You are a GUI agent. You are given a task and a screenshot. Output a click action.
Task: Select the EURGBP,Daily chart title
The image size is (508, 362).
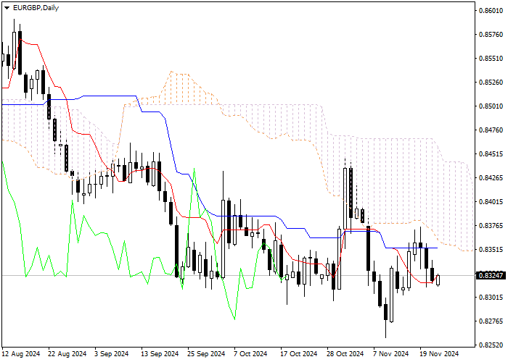pos(36,8)
